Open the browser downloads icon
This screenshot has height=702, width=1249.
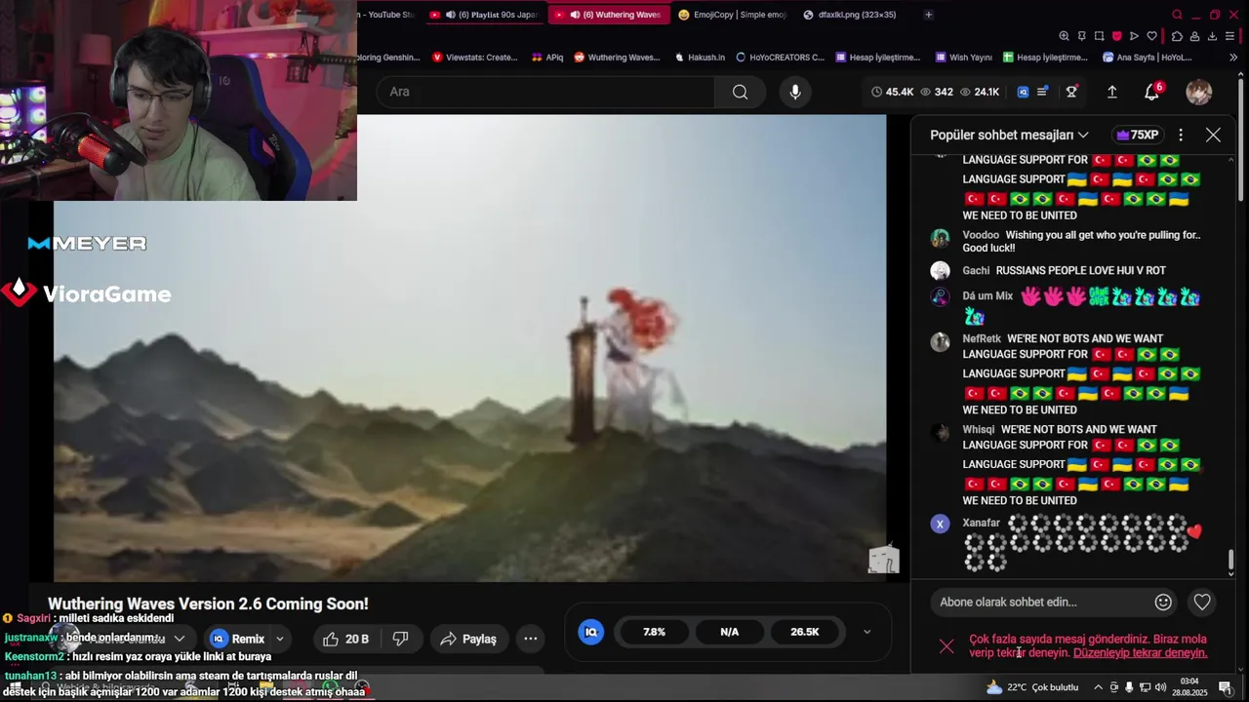pos(1212,36)
